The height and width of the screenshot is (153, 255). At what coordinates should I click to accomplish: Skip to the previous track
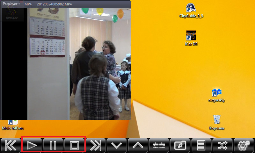coord(11,145)
